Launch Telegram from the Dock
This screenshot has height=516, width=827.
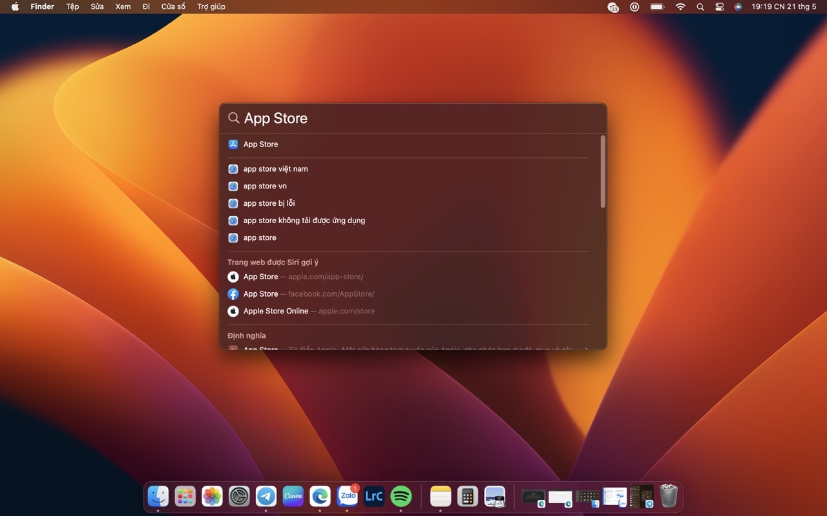pos(266,496)
